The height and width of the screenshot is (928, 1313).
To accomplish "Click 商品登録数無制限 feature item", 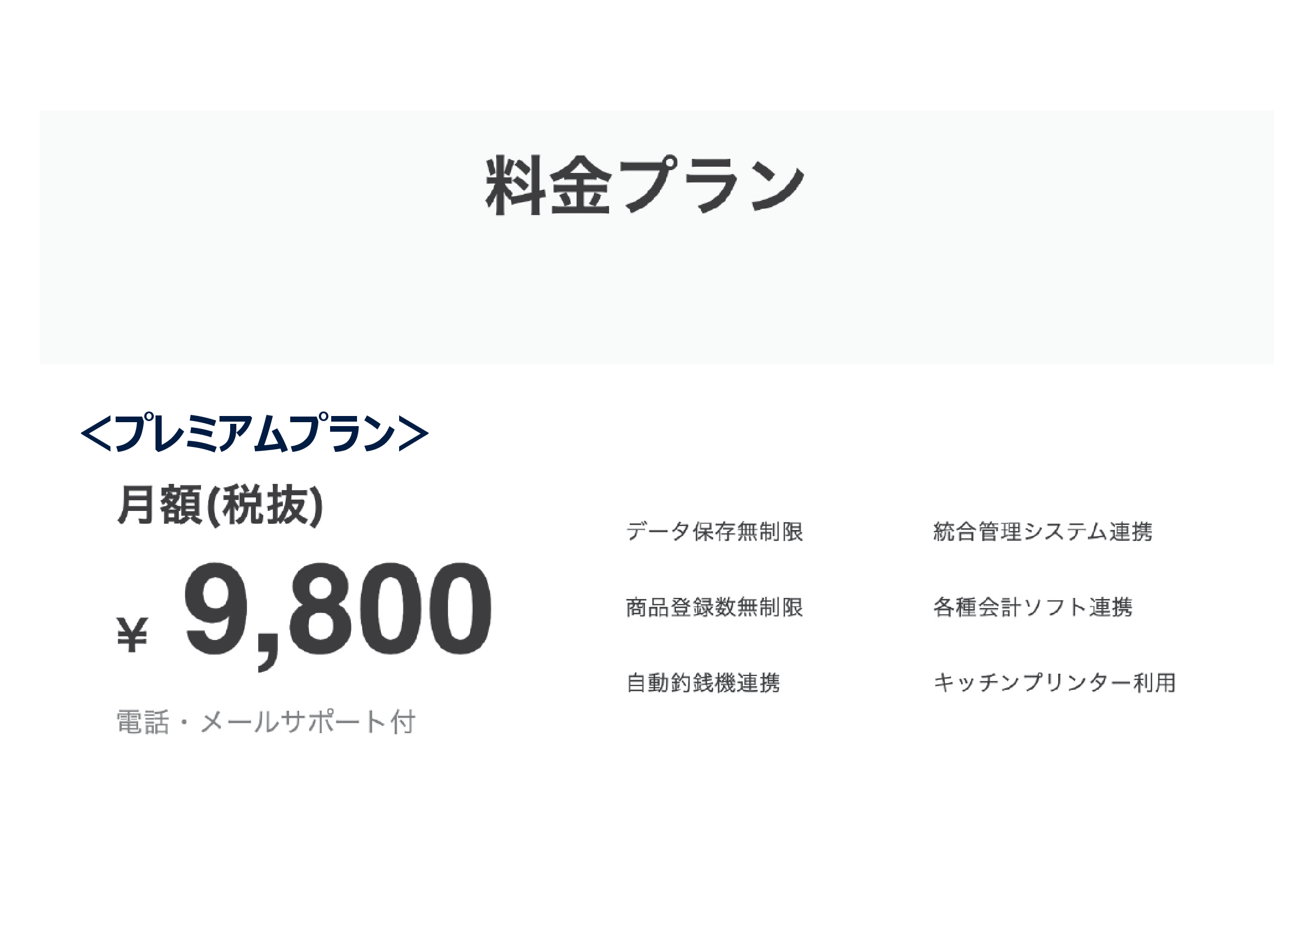I will click(x=715, y=607).
